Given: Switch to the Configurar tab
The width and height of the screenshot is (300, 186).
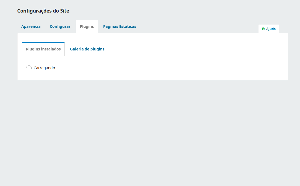Looking at the screenshot, I should [60, 26].
